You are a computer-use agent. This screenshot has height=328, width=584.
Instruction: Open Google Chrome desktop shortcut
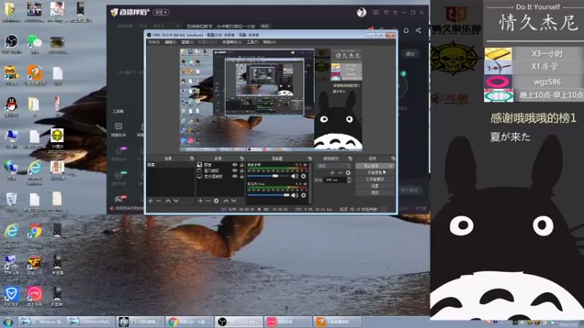34,235
